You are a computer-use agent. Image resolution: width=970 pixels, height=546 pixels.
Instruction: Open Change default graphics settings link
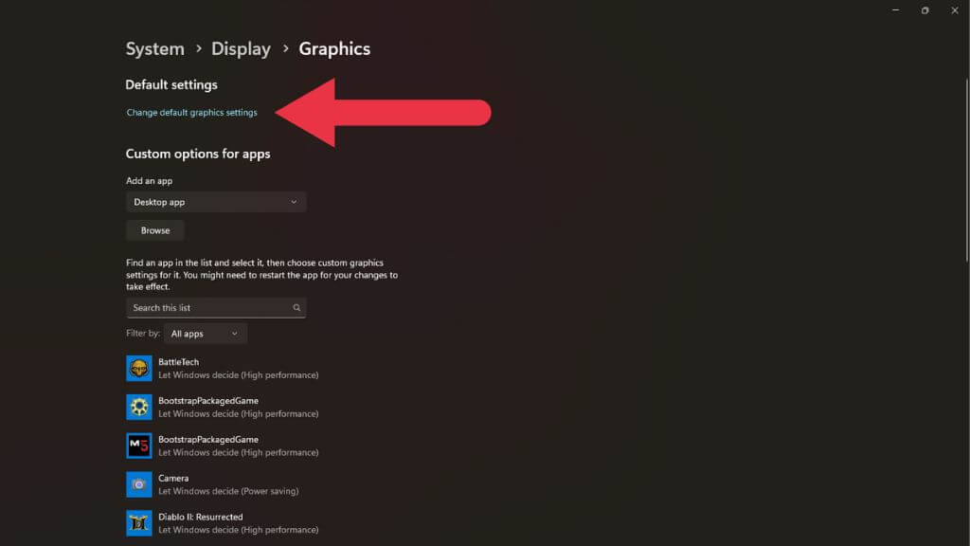(191, 113)
